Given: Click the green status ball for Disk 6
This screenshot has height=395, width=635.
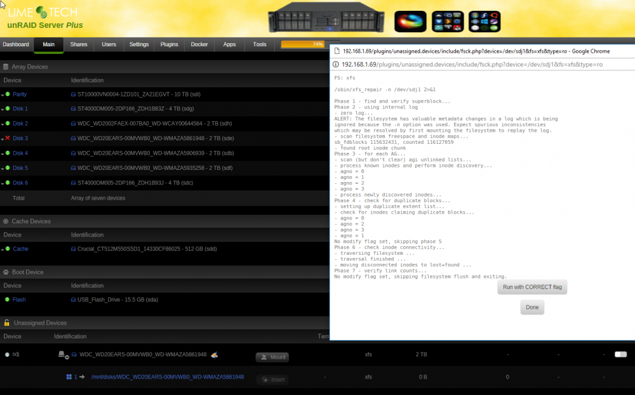Looking at the screenshot, I should click(8, 183).
